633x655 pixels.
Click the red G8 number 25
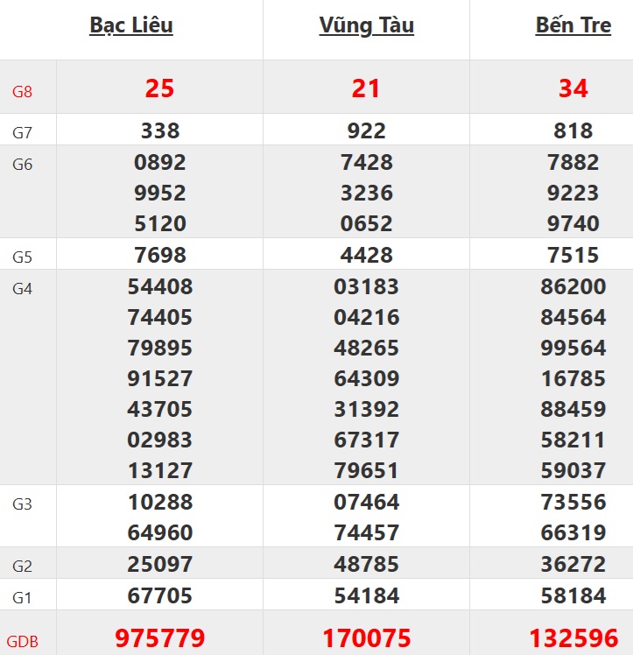tap(159, 88)
